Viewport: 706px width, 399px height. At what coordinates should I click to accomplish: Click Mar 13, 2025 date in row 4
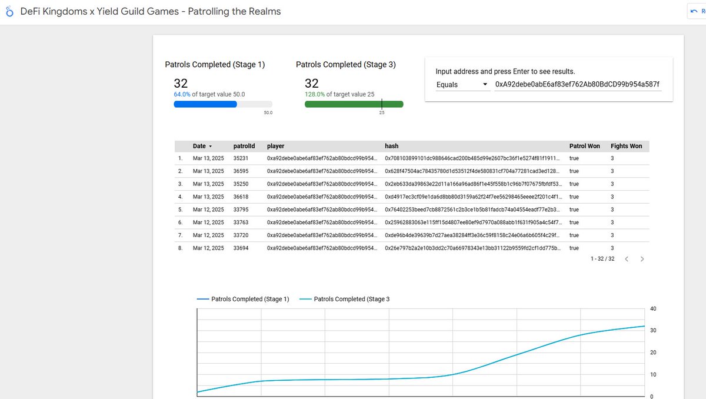tap(208, 197)
